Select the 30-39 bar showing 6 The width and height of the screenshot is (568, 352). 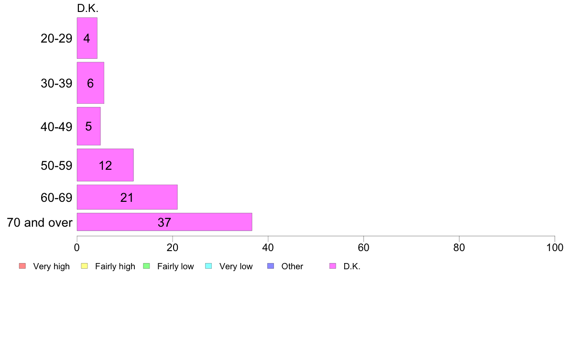[x=90, y=83]
